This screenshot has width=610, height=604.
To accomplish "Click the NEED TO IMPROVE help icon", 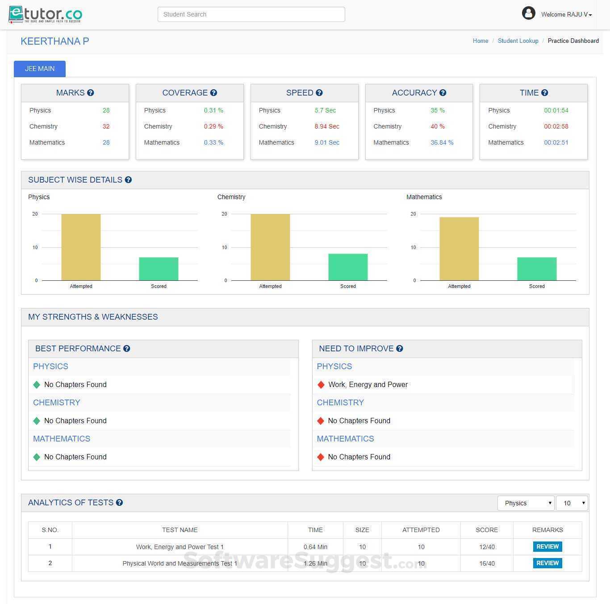I will (x=399, y=349).
